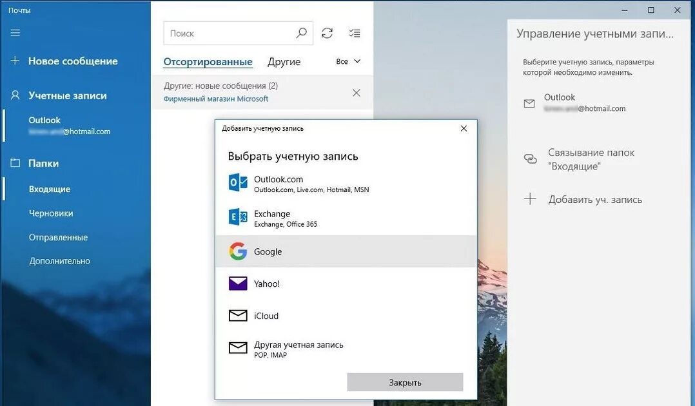Minimize the Mail window
Image resolution: width=695 pixels, height=406 pixels.
pyautogui.click(x=625, y=10)
